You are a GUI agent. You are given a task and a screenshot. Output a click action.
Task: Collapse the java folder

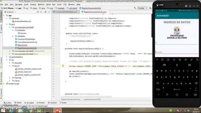7,24
